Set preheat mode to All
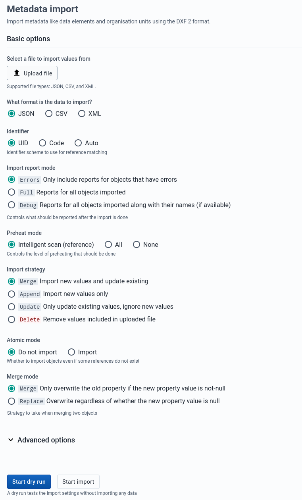Screen dimensions: 302x500 108,244
